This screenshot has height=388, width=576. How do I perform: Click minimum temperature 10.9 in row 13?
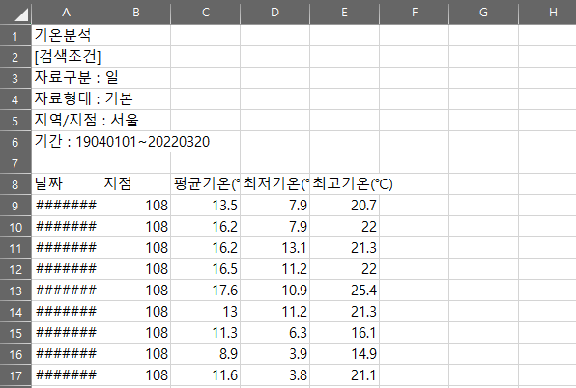pos(274,291)
